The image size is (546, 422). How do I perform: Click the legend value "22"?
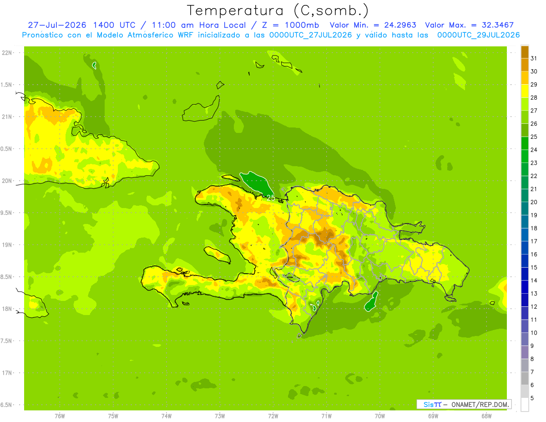(x=534, y=176)
